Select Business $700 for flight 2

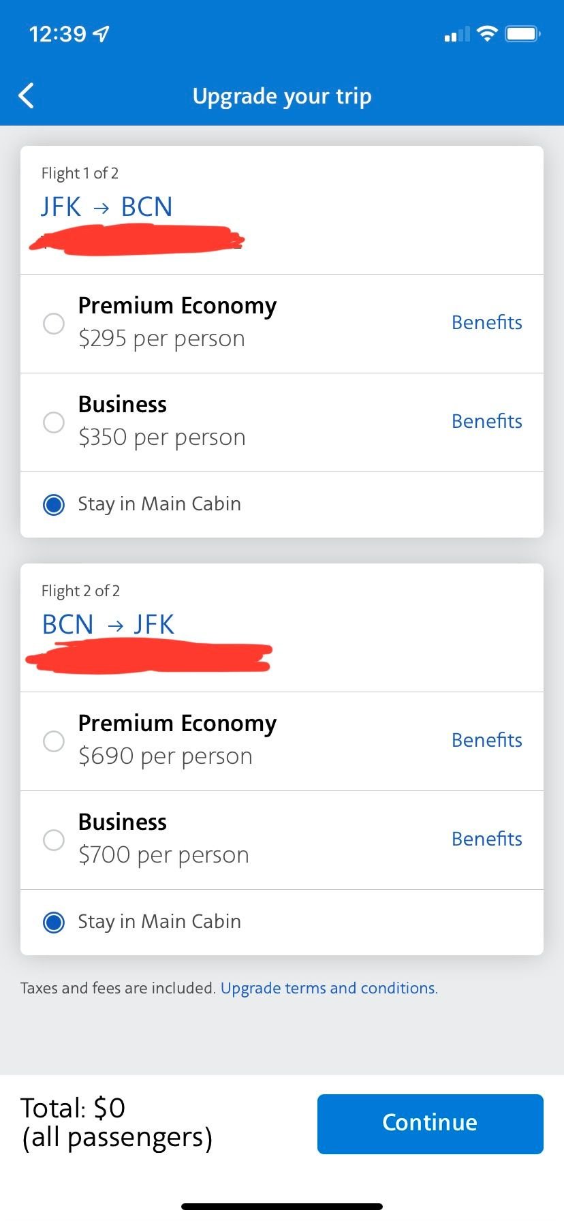pos(54,839)
